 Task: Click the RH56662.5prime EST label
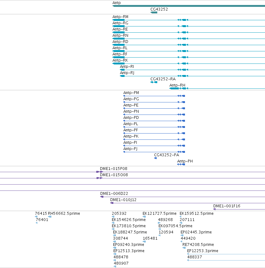[x=64, y=214]
